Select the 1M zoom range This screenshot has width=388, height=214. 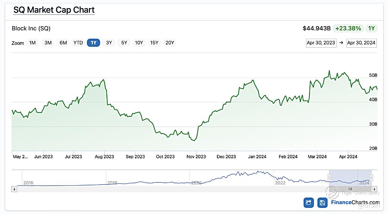pos(32,43)
